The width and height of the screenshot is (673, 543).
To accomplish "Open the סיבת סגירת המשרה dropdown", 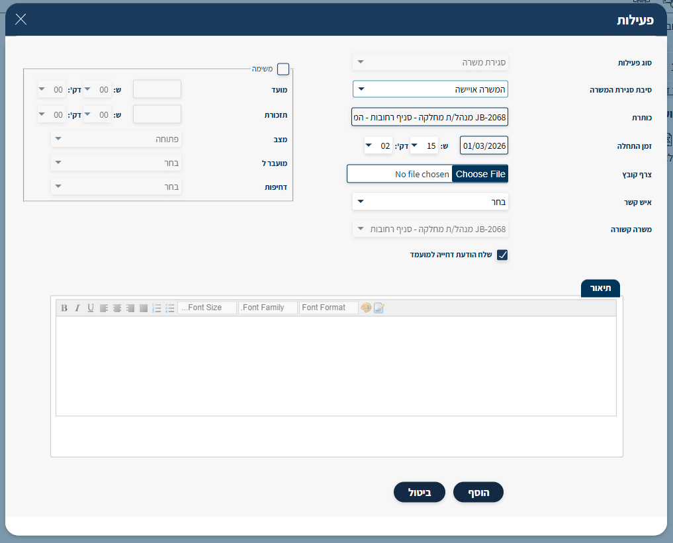I will (430, 89).
